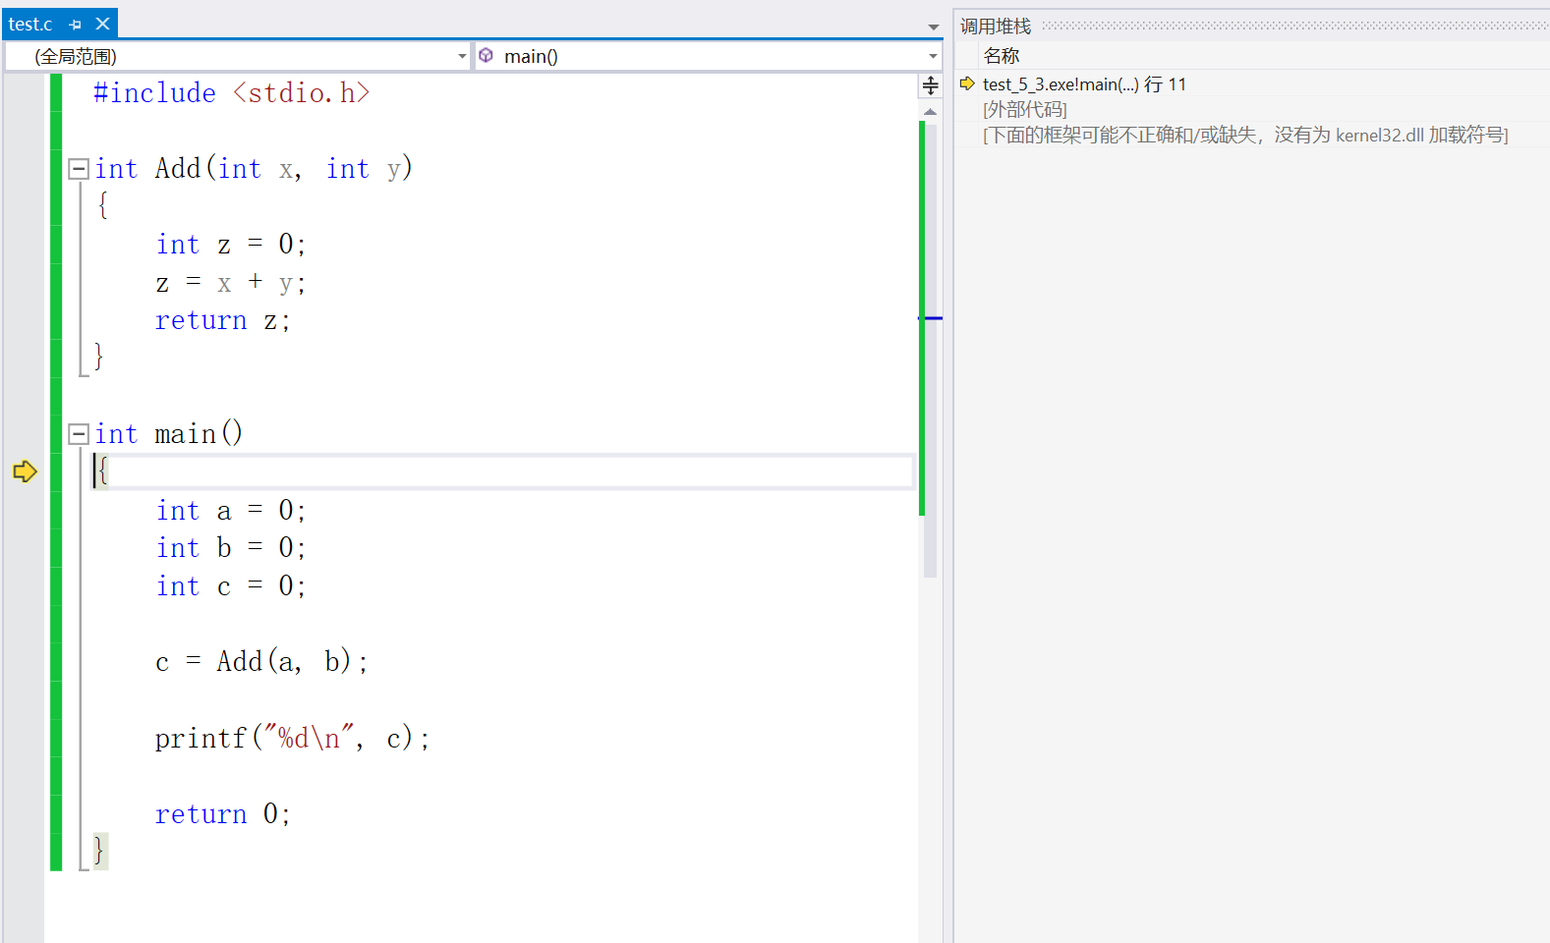The image size is (1550, 943).
Task: Click the printf("%d\n", c); line
Action: coord(292,738)
